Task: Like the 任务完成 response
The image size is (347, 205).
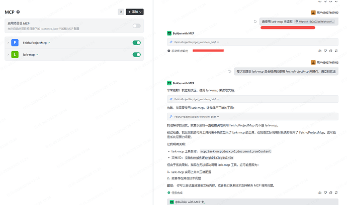Action: 320,192
